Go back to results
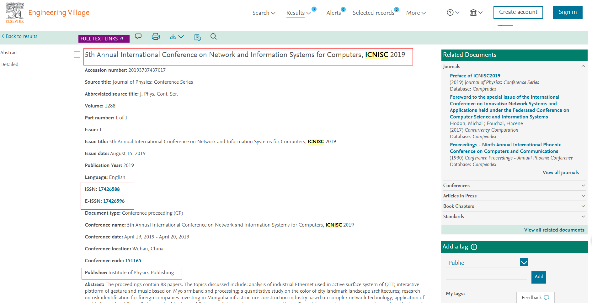Viewport: 592px width, 303px height. (19, 36)
